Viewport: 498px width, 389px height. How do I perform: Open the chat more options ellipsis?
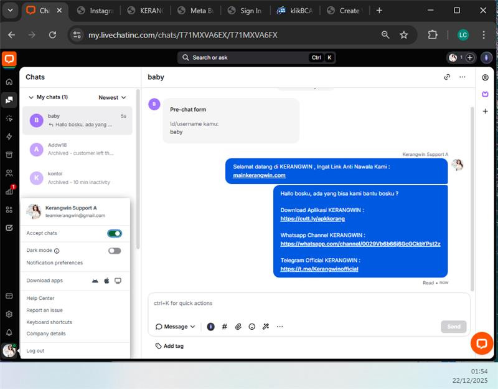coord(462,77)
